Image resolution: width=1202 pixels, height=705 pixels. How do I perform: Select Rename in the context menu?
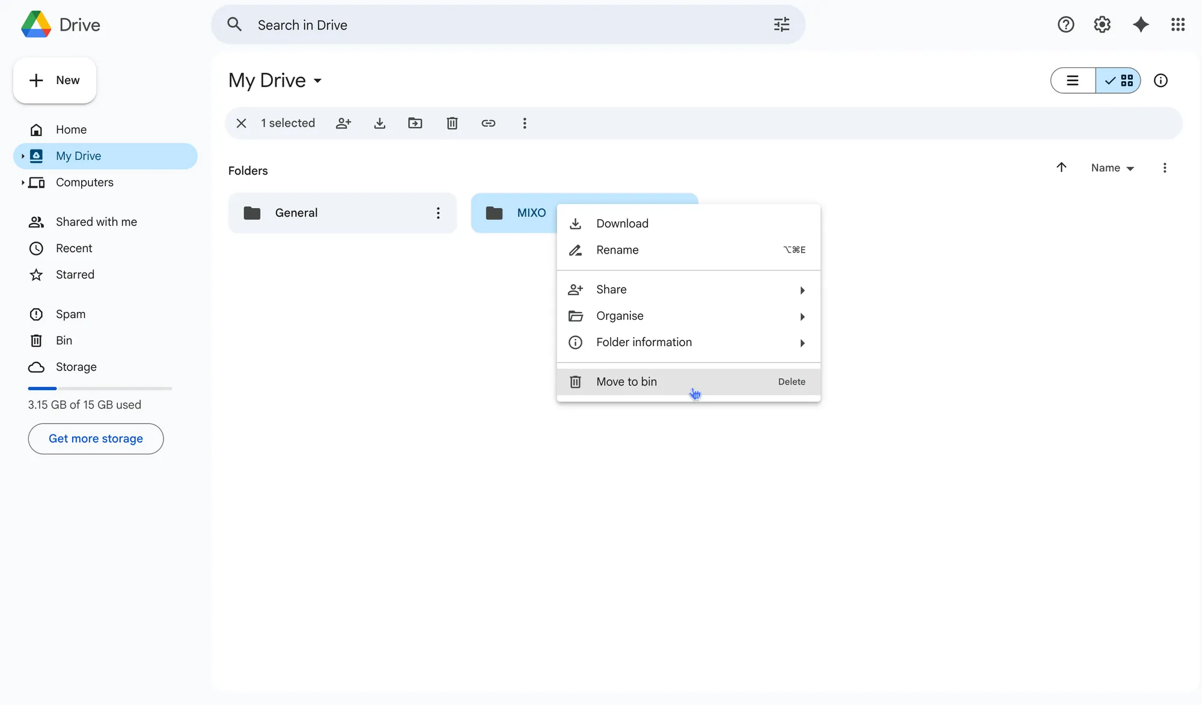[617, 250]
